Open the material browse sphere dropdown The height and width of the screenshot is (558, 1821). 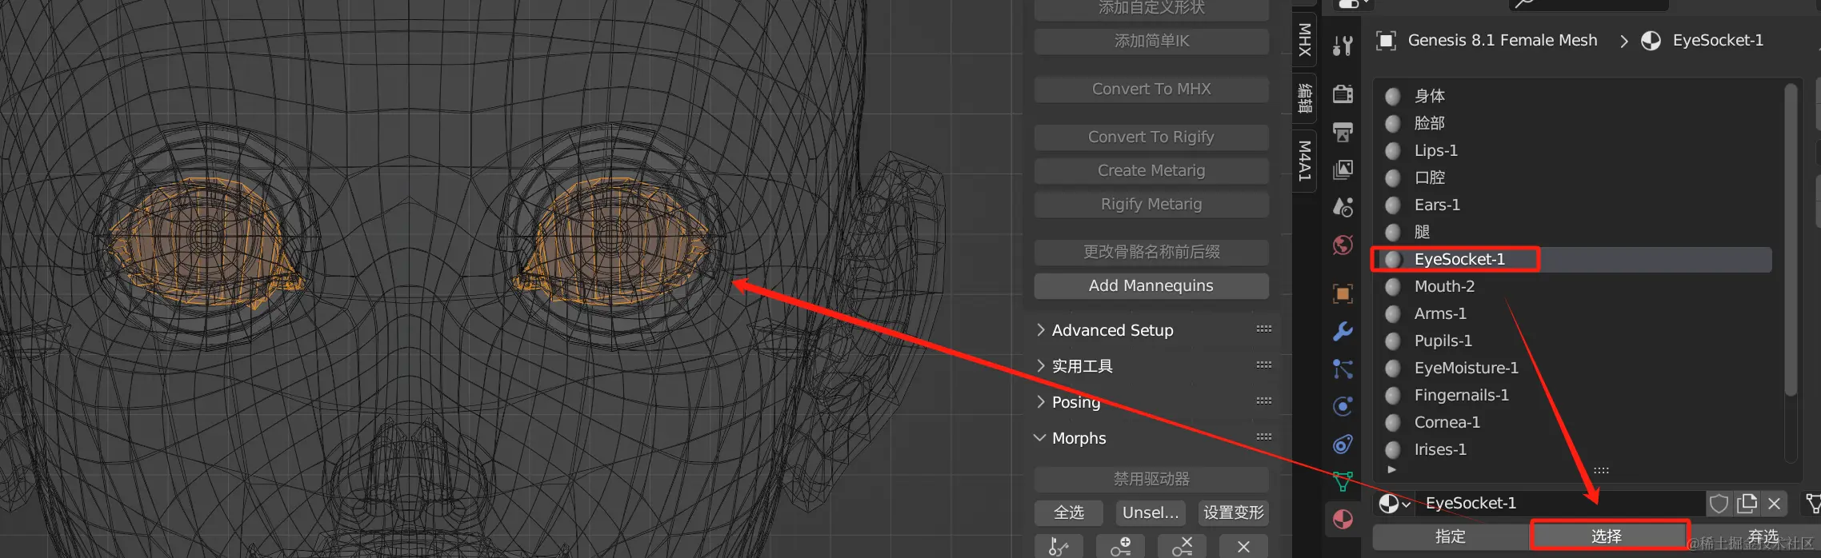pos(1395,503)
